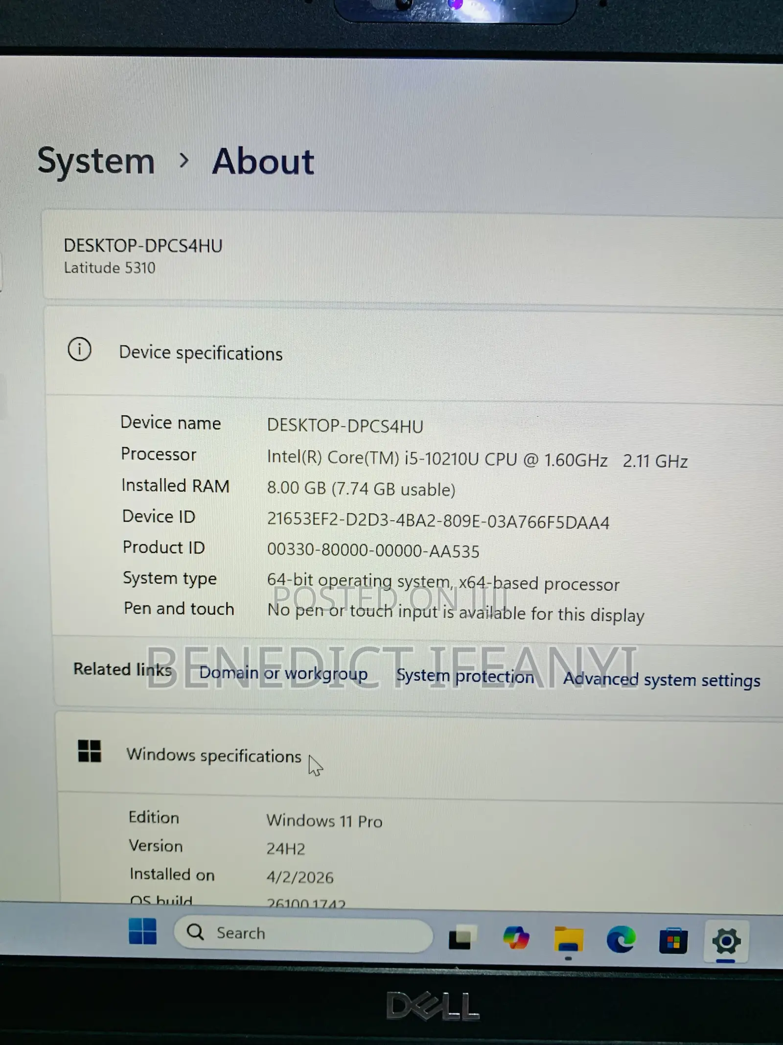Image resolution: width=783 pixels, height=1045 pixels.
Task: Click the Product ID label
Action: coord(163,547)
